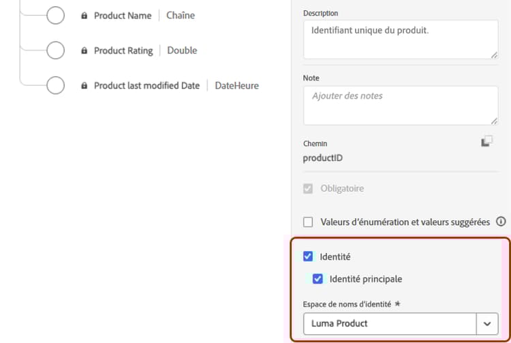Uncheck the Identité checkbox
Screen dimensions: 511x343
[308, 257]
